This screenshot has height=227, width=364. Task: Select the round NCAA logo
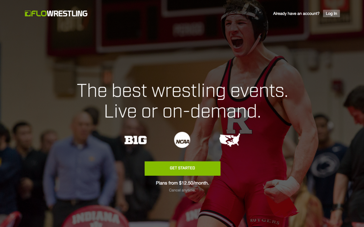click(182, 140)
